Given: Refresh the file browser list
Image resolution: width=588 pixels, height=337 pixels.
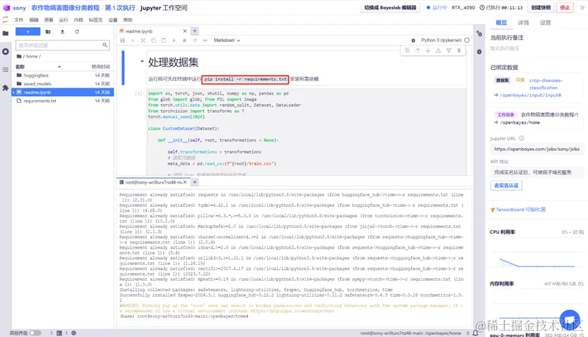Looking at the screenshot, I should click(77, 32).
